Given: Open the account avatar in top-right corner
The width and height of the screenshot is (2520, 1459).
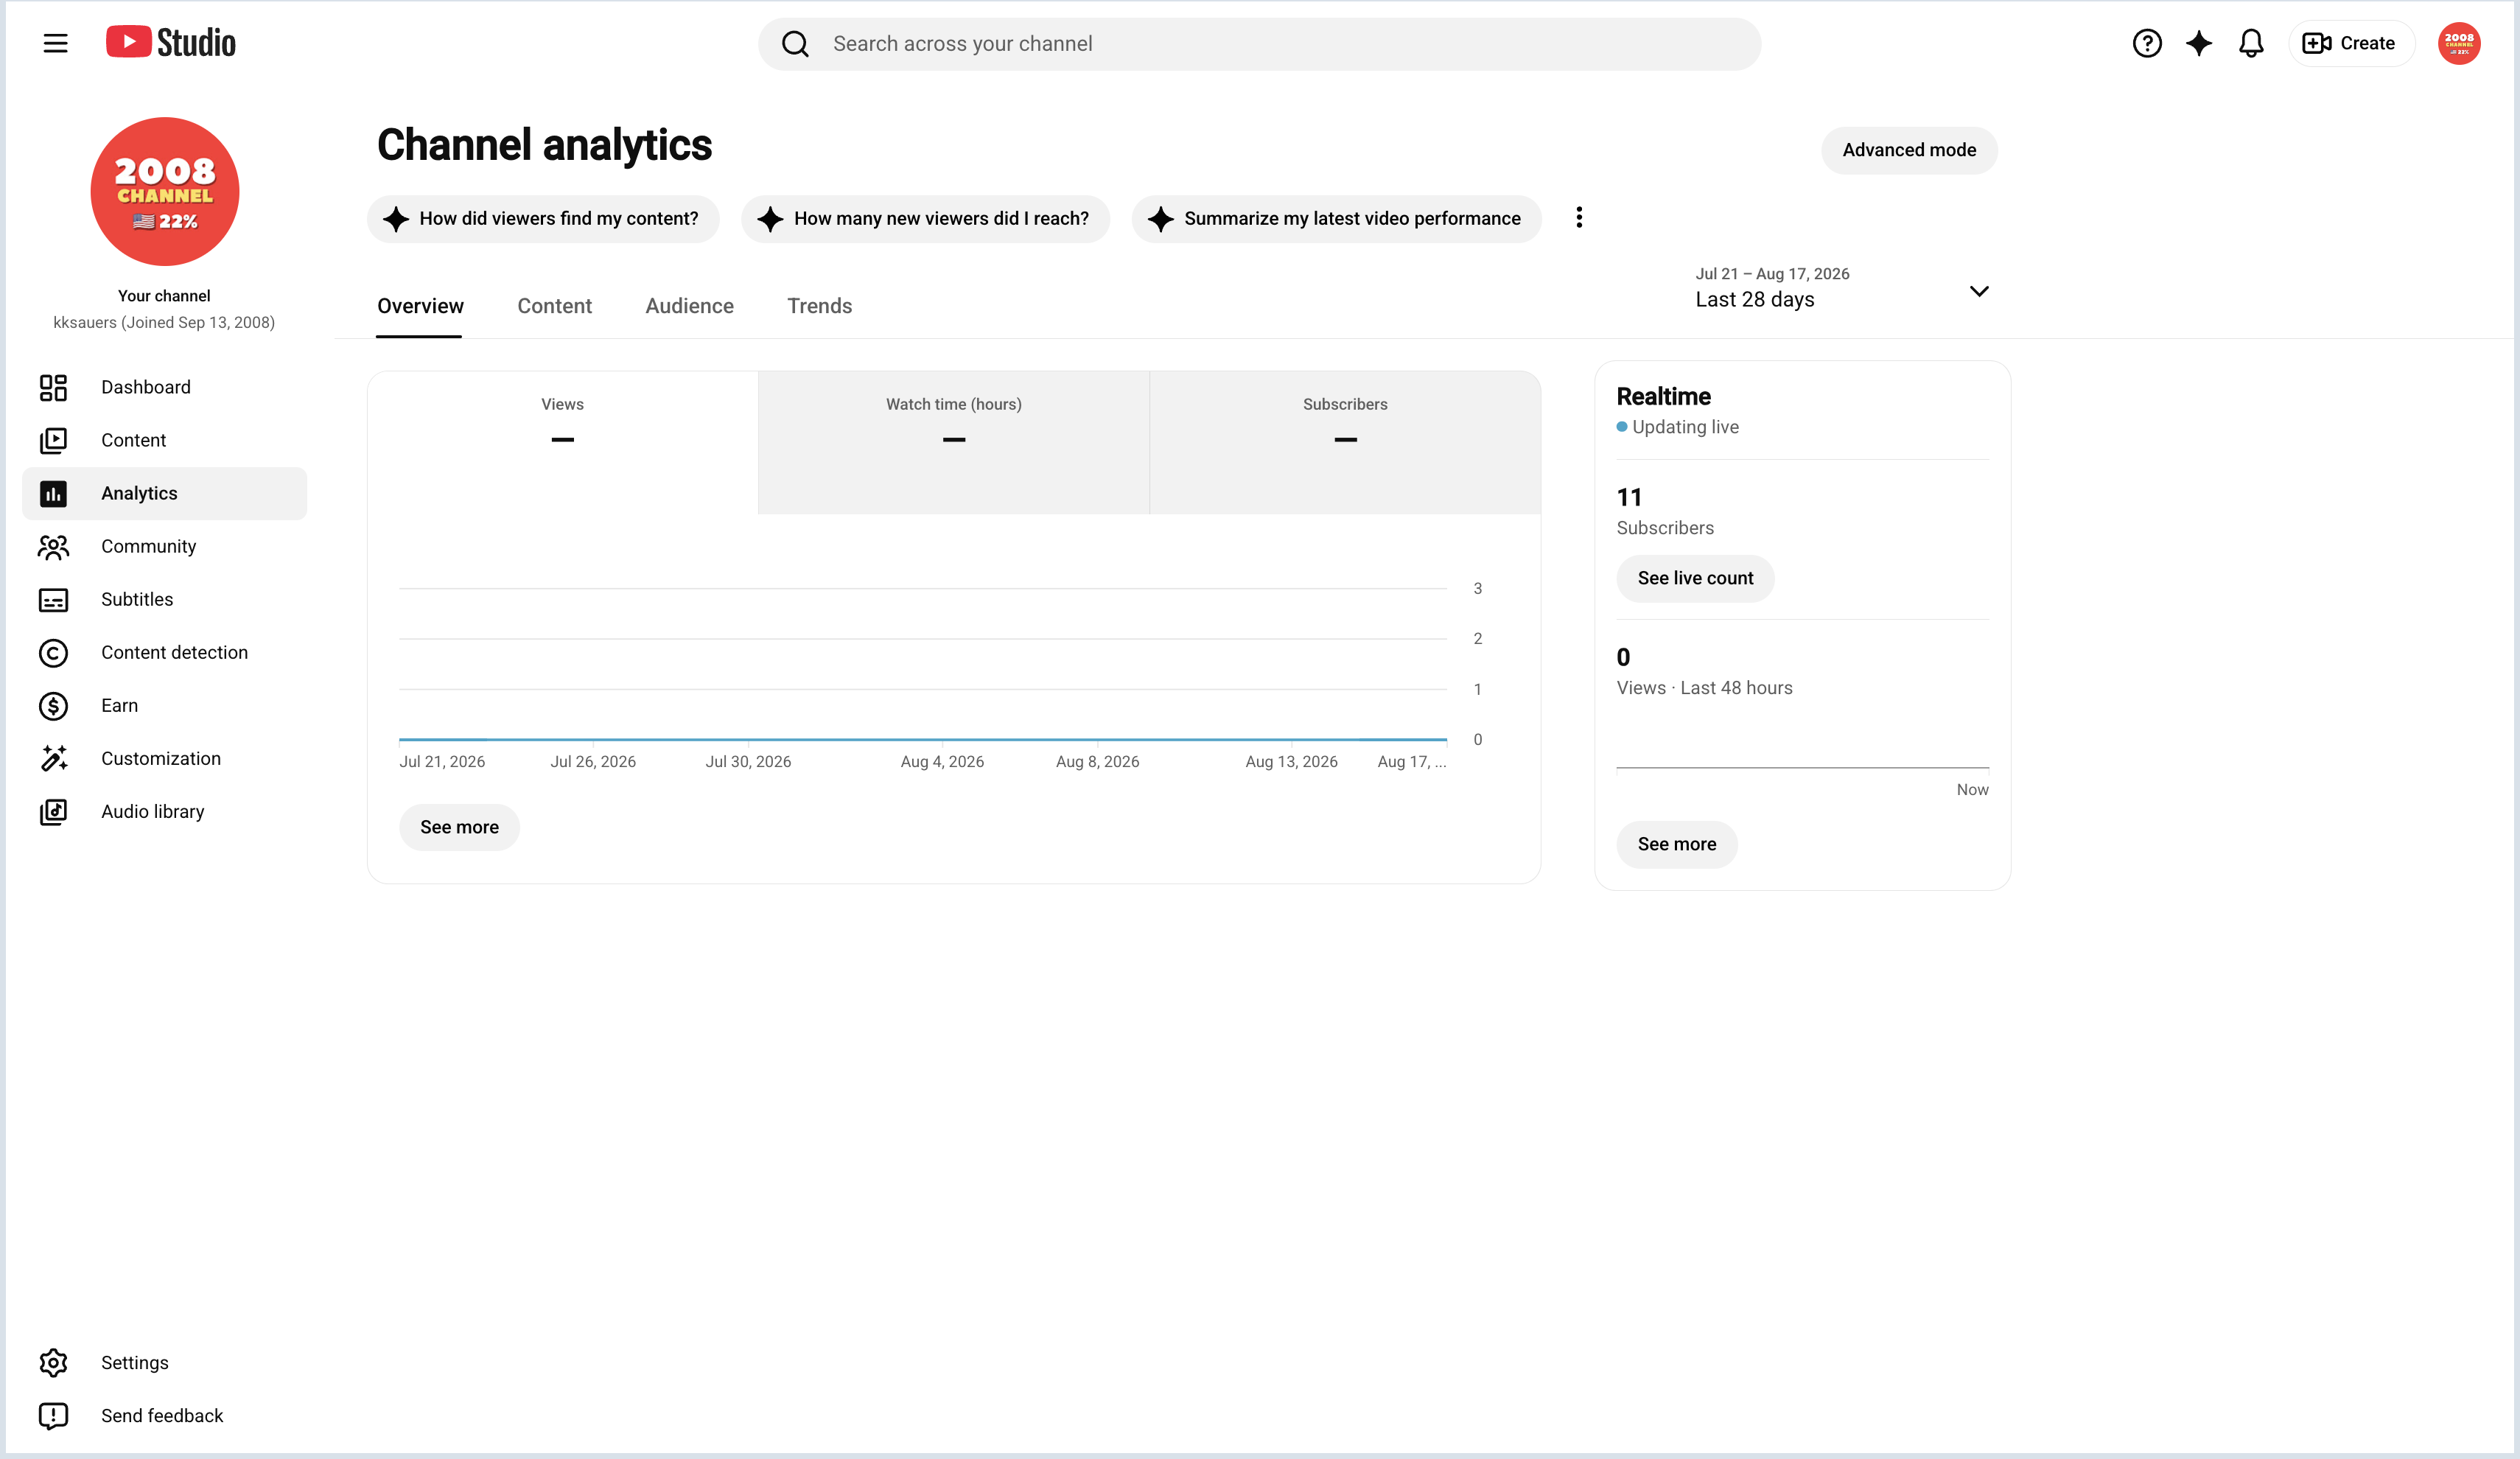Looking at the screenshot, I should 2458,43.
